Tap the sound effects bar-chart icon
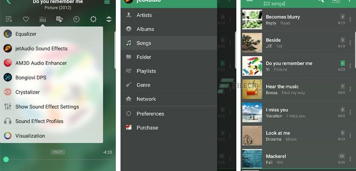Screen dimensions: 356x171 pos(43,19)
